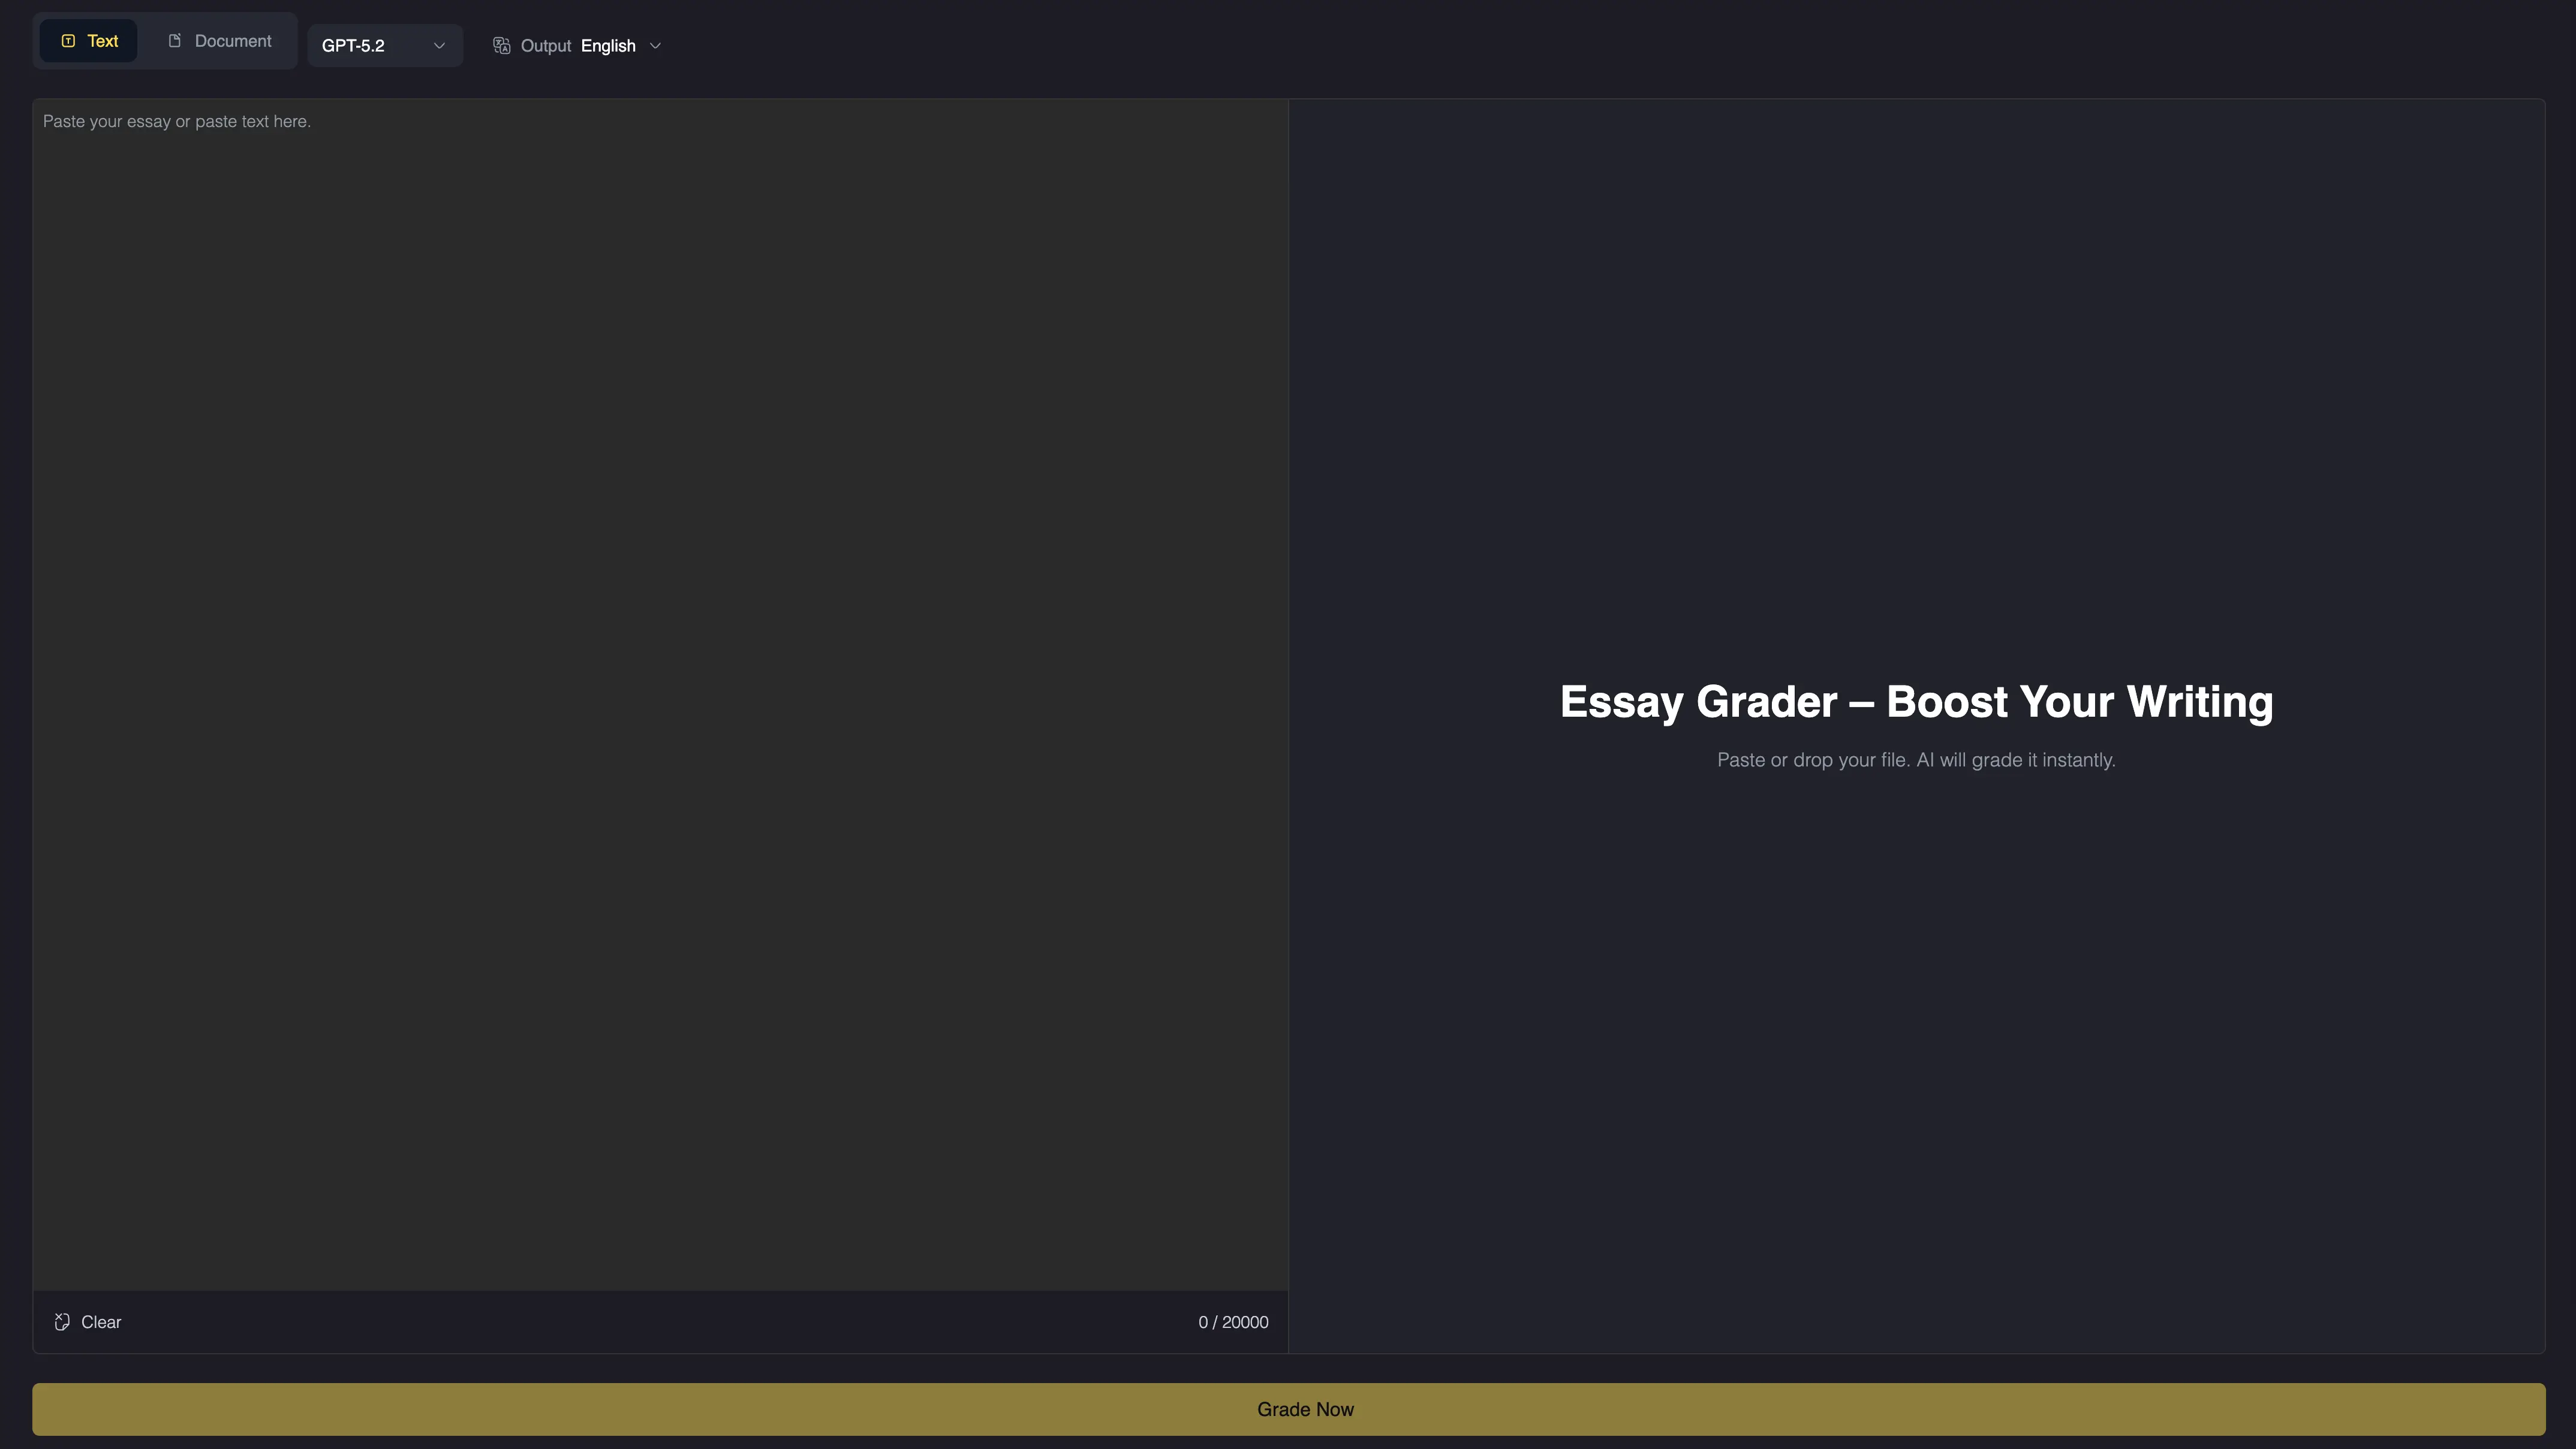Click the Document file icon
The height and width of the screenshot is (1449, 2576).
[x=174, y=41]
